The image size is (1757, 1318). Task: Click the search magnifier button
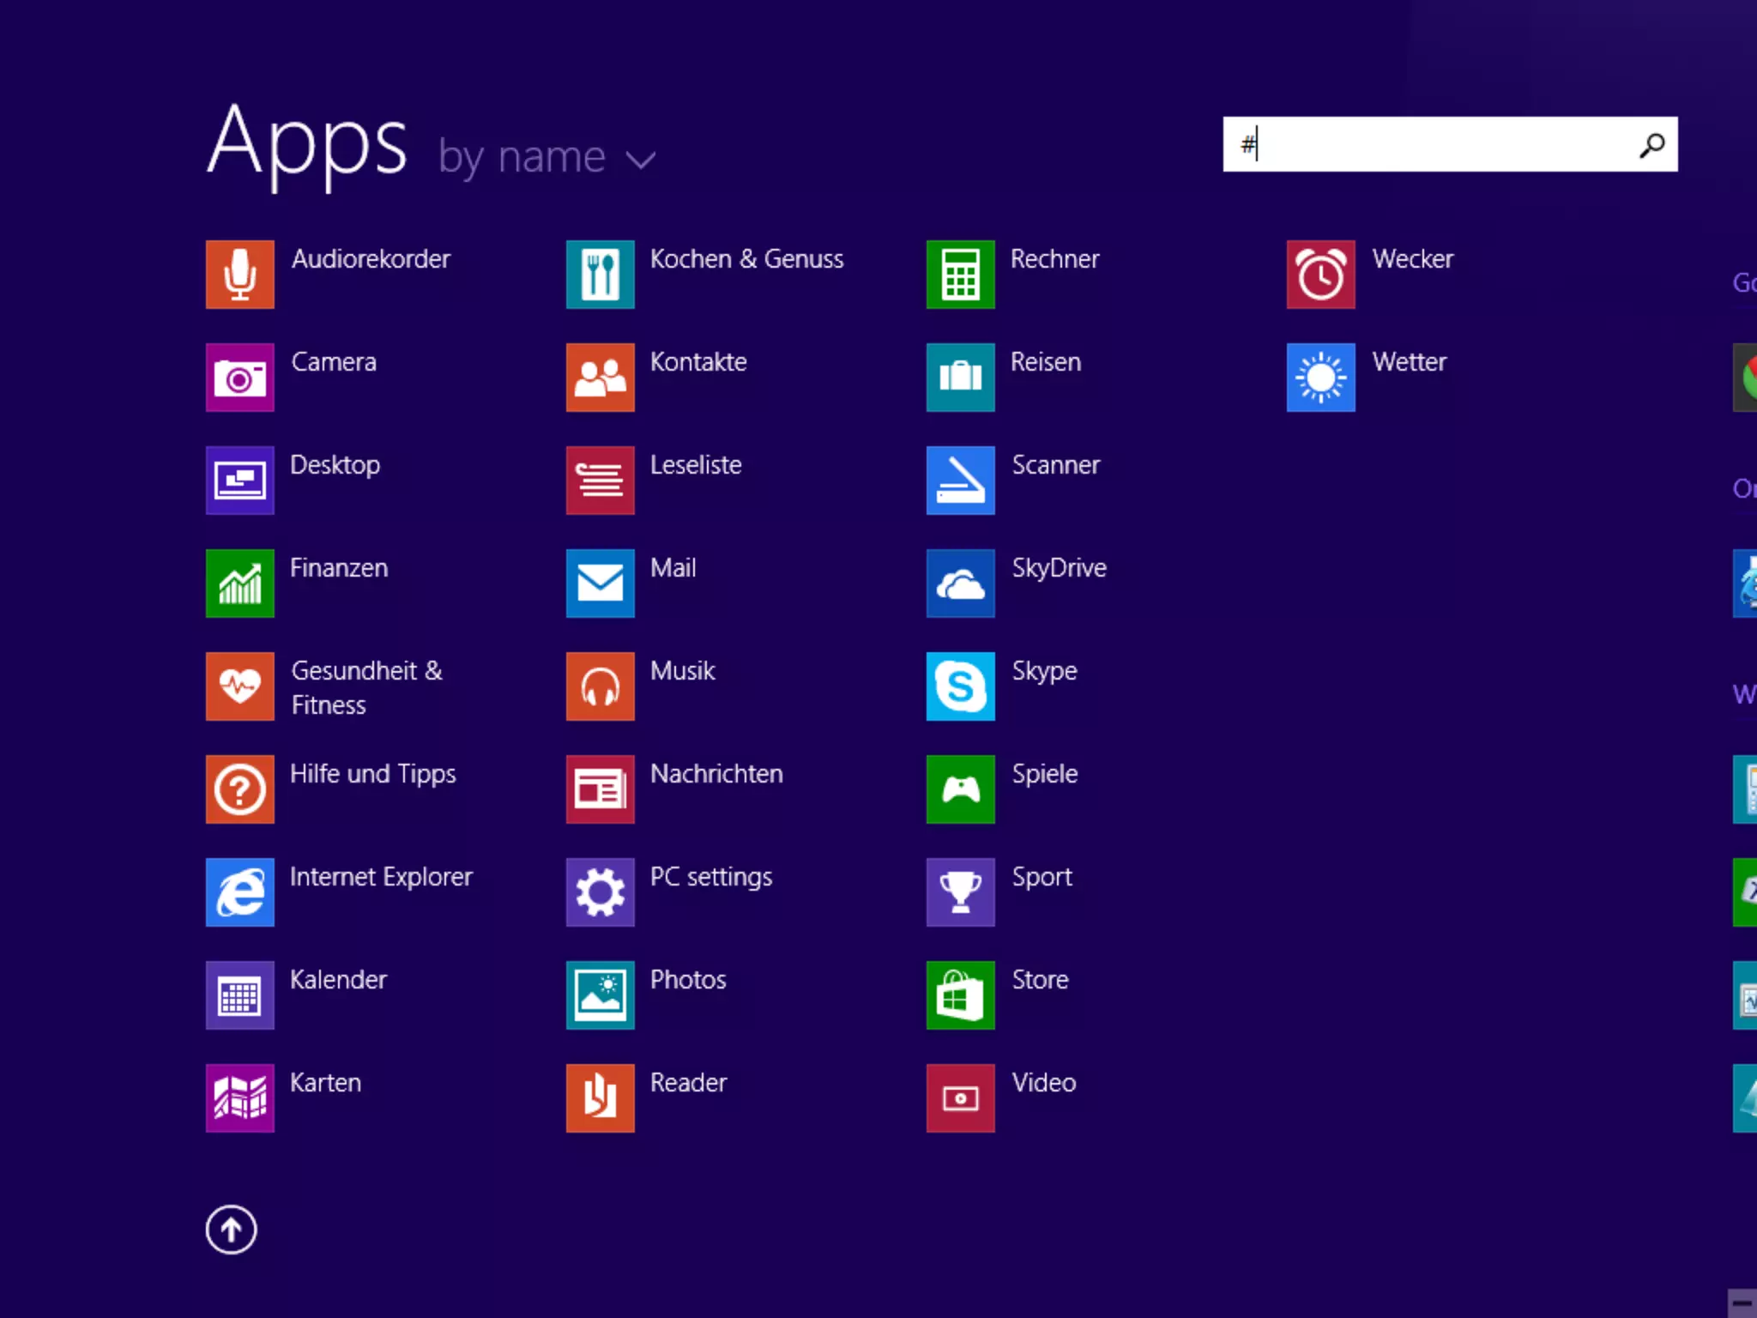click(1651, 145)
